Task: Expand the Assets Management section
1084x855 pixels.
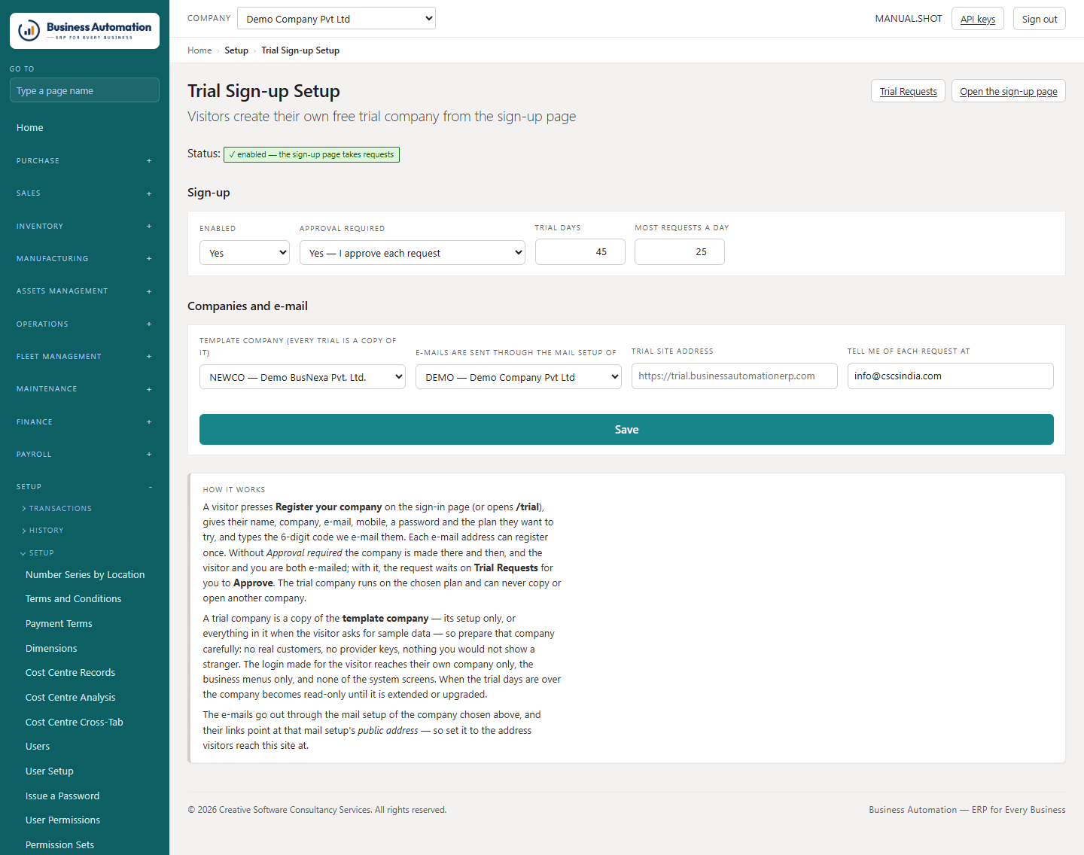Action: tap(84, 291)
